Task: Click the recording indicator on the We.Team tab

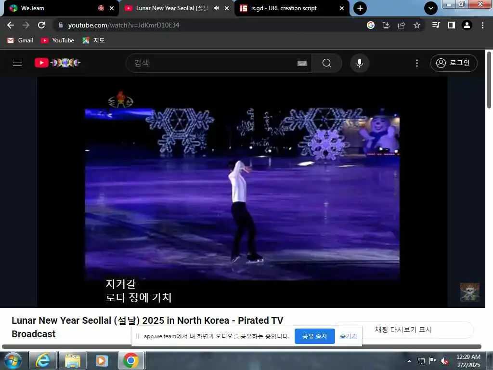Action: [101, 8]
